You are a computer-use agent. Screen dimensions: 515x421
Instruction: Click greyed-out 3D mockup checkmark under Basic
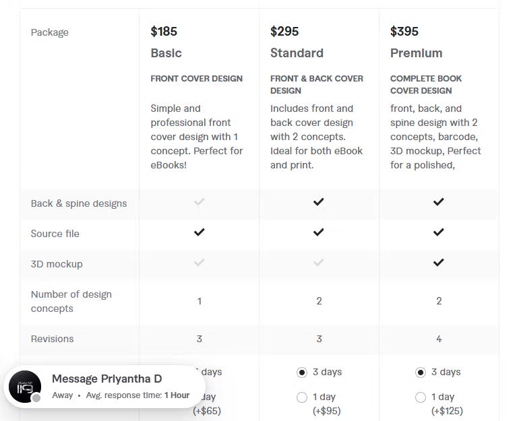coord(199,263)
